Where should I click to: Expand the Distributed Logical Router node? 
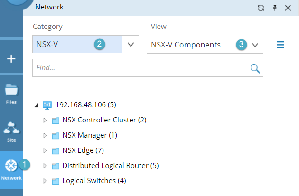pyautogui.click(x=45, y=166)
